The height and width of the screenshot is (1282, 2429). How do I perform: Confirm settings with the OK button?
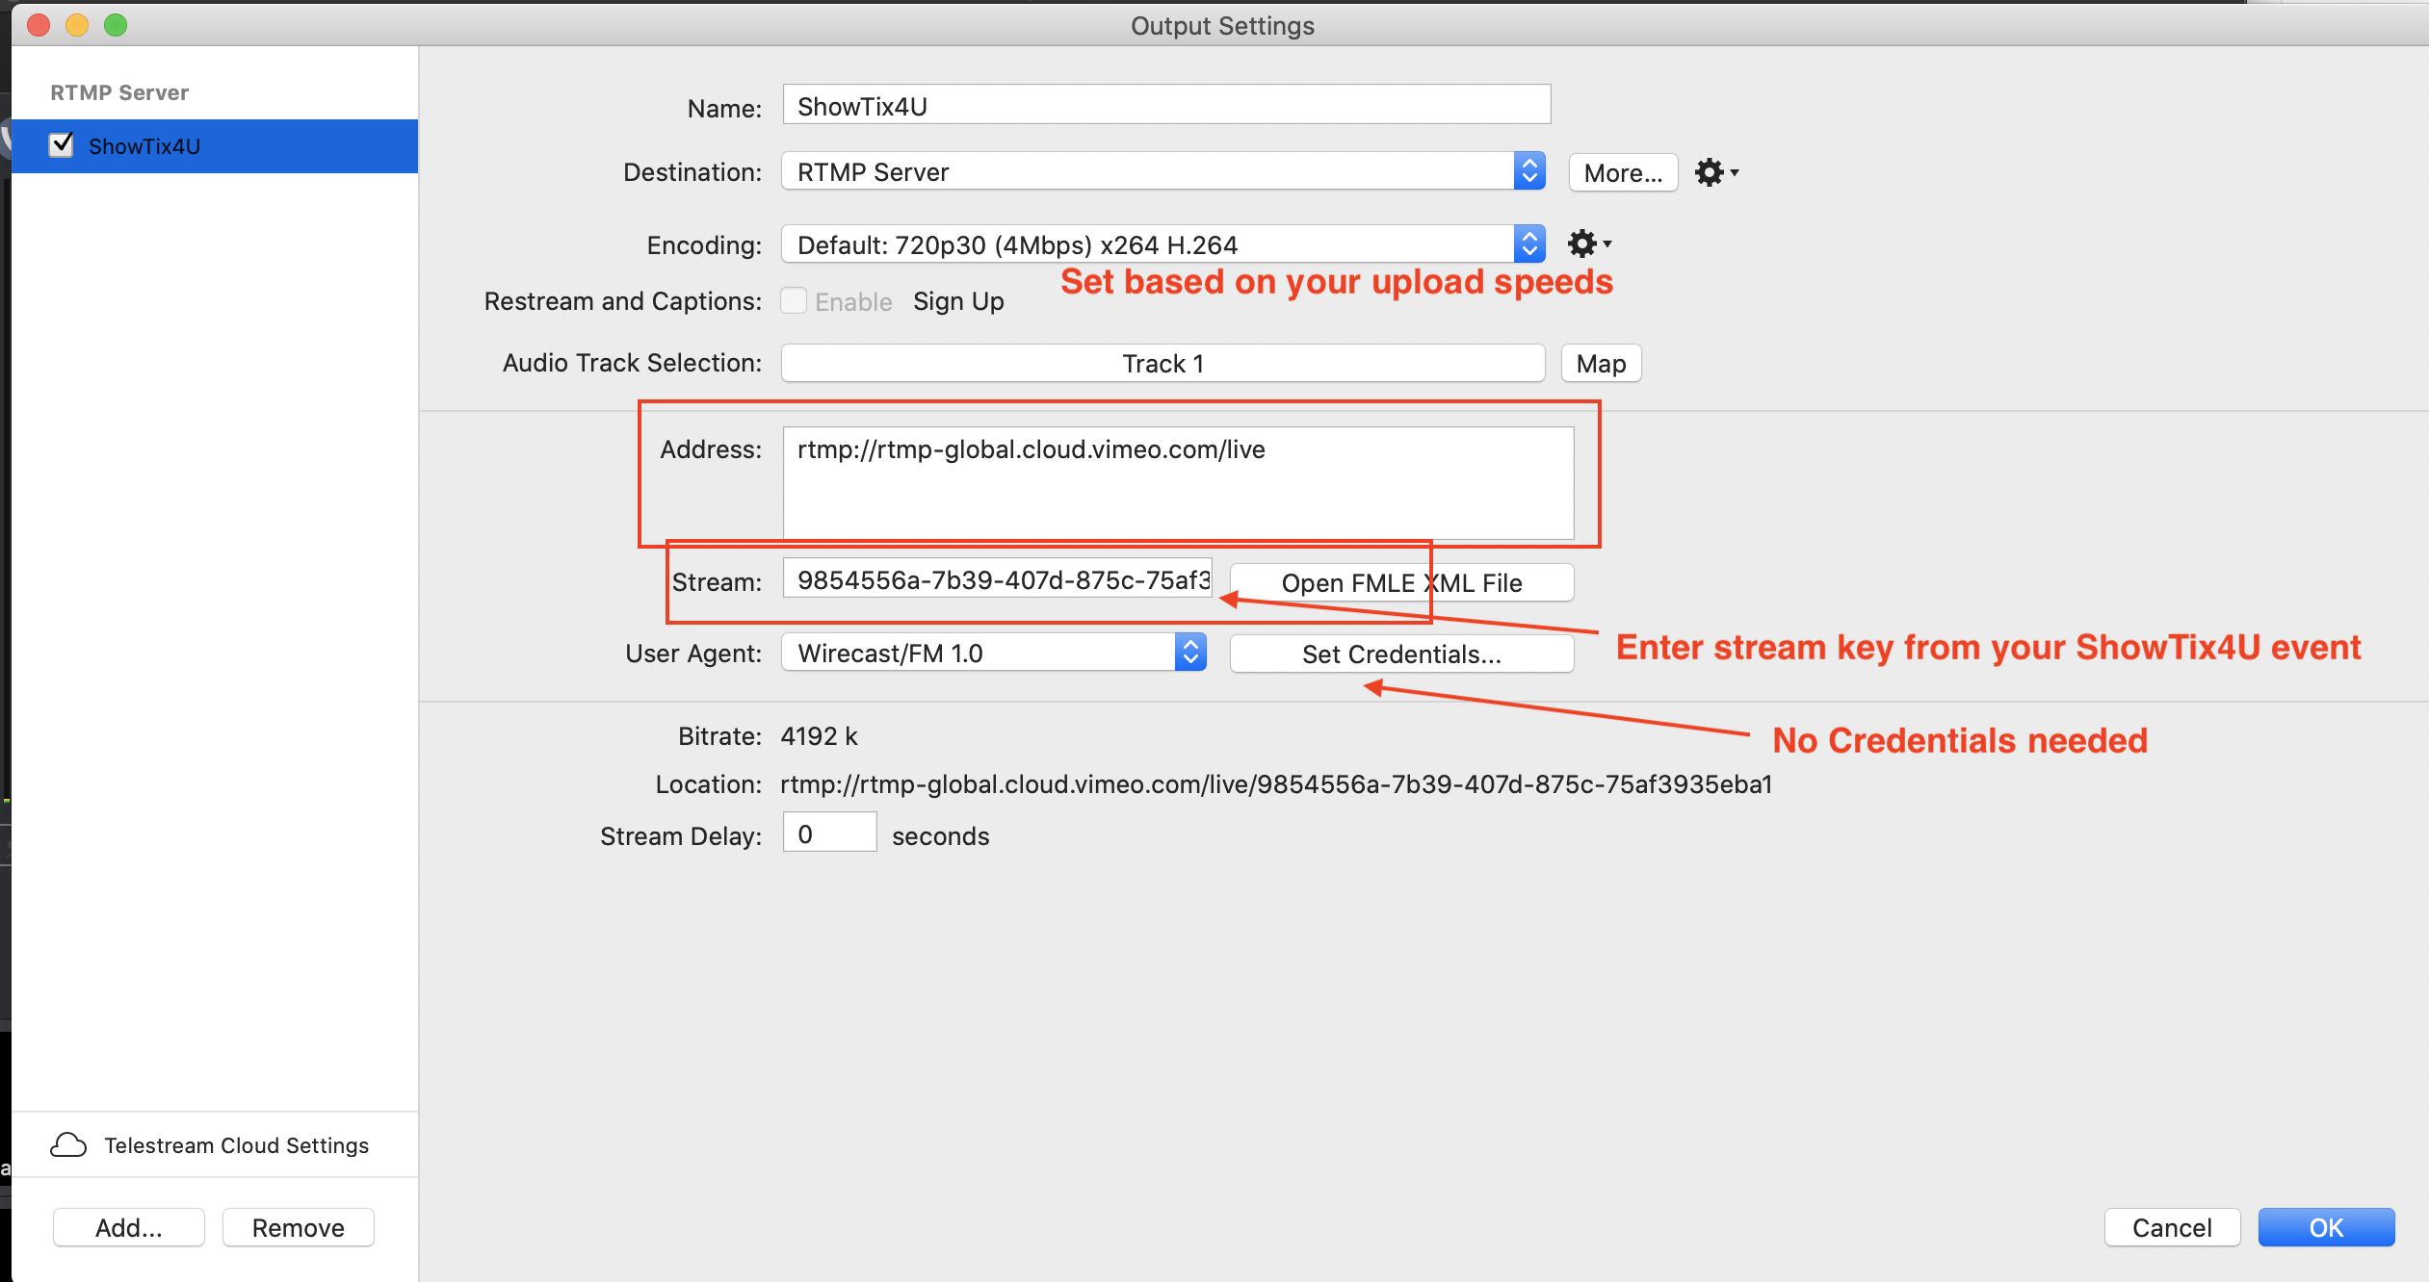[2326, 1227]
